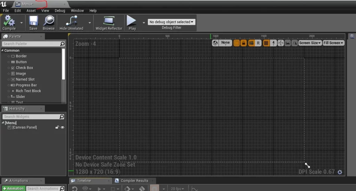Open the 20 fps dropdown
The width and height of the screenshot is (356, 191).
coord(177,189)
